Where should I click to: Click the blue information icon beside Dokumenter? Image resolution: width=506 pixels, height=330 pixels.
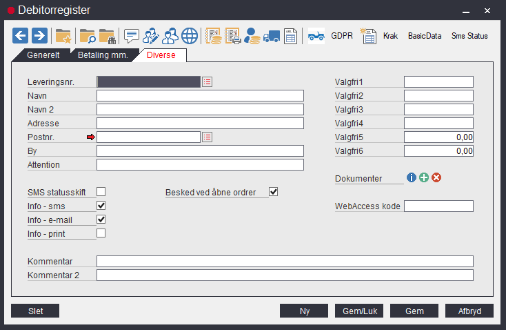(x=412, y=177)
